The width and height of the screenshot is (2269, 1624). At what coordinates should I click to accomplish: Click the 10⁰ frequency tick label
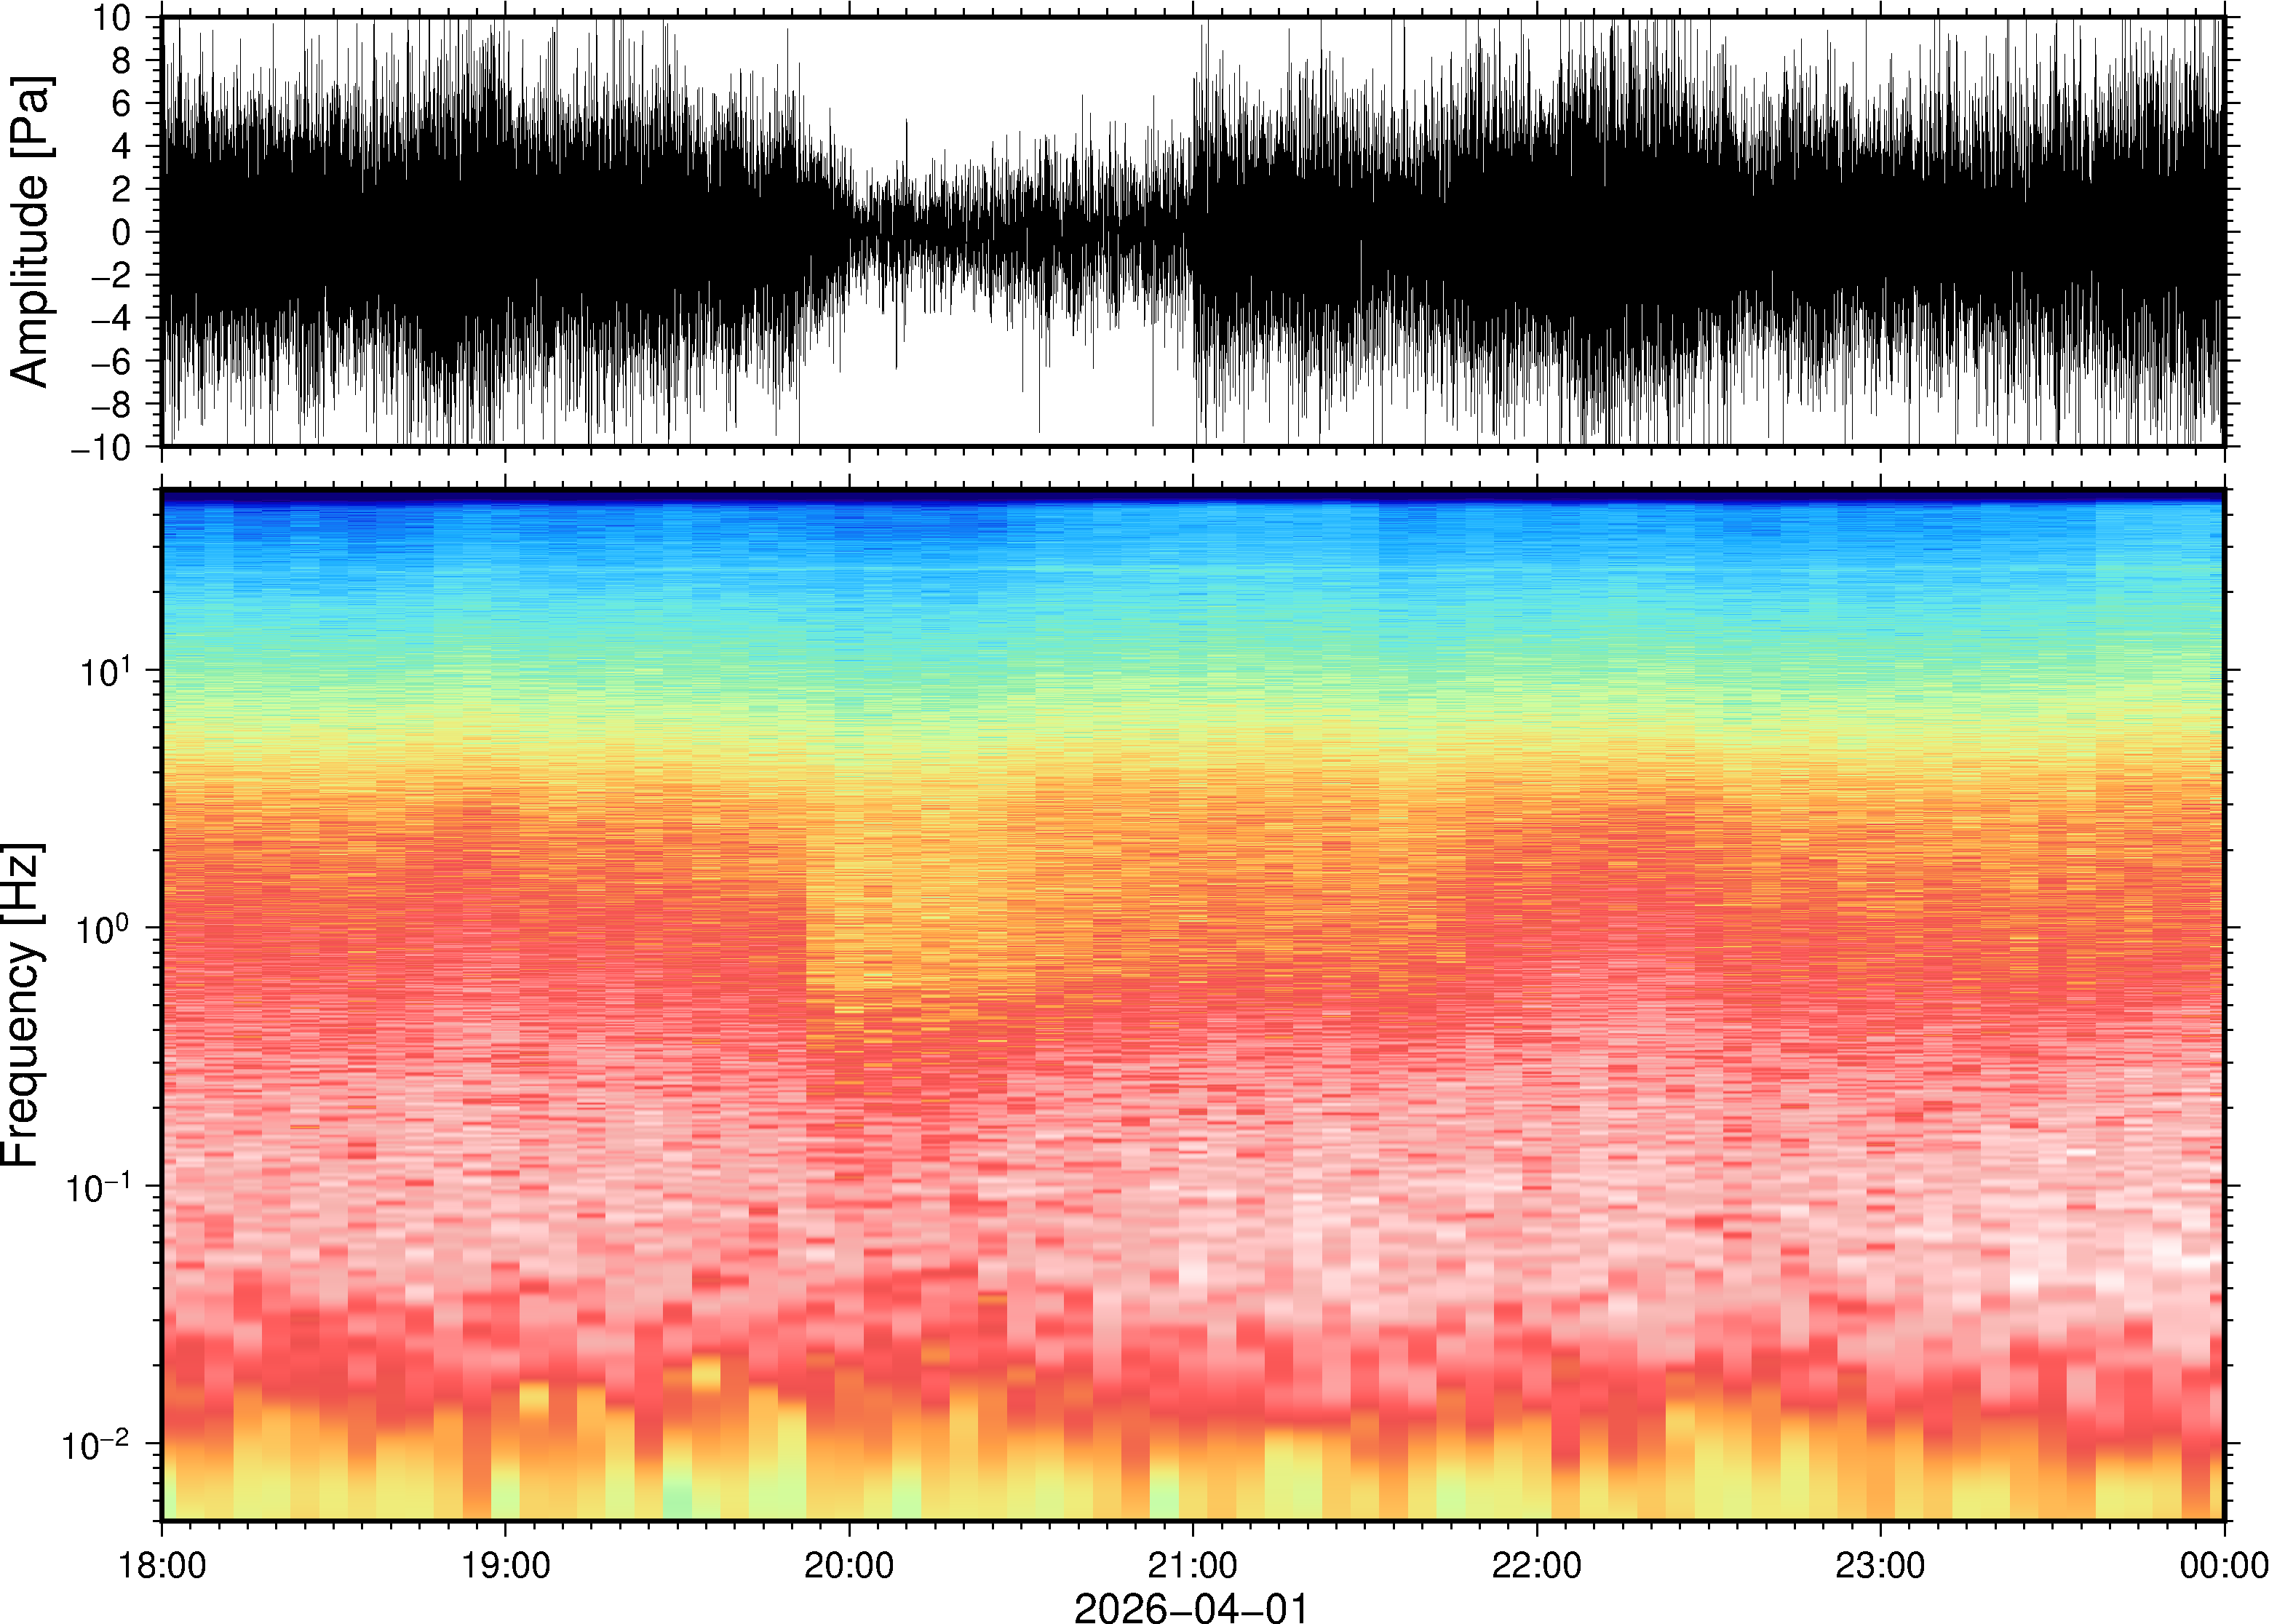tap(104, 928)
